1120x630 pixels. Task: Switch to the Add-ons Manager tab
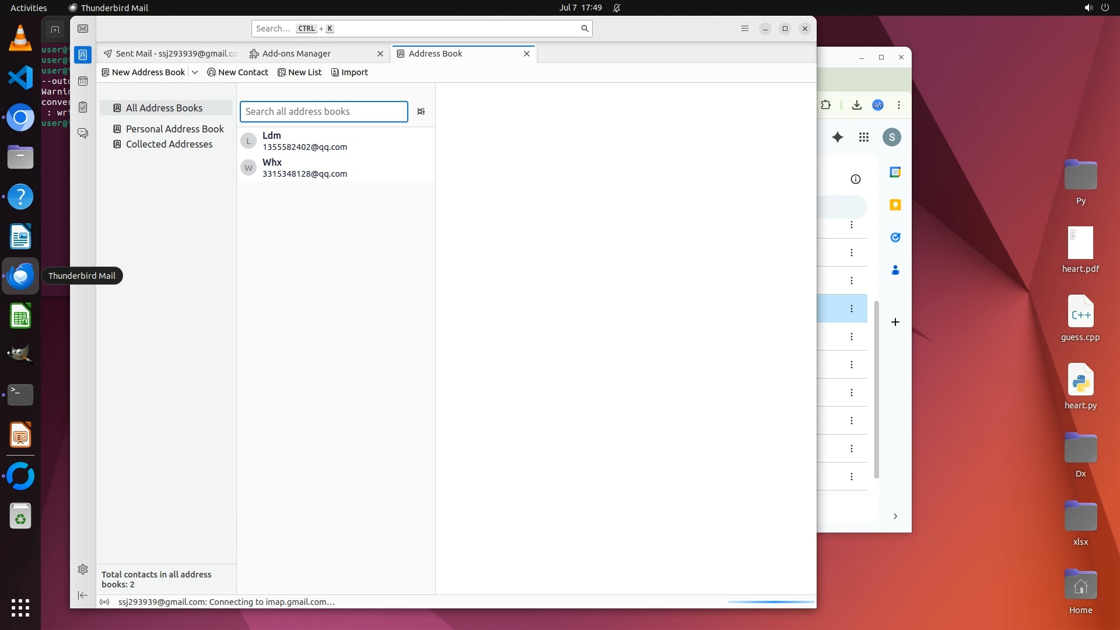296,54
